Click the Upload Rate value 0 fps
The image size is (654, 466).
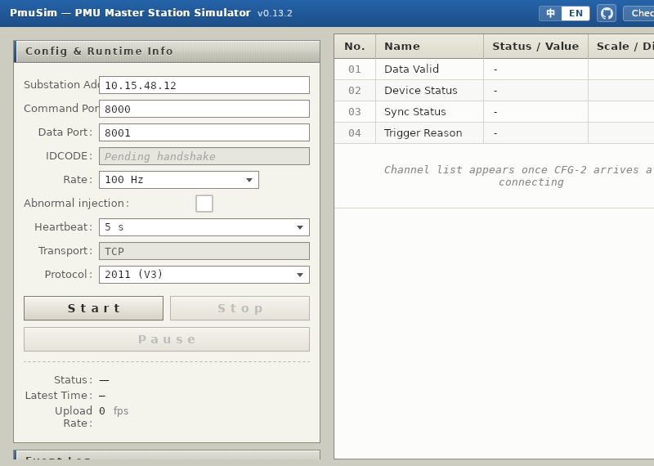tap(114, 411)
